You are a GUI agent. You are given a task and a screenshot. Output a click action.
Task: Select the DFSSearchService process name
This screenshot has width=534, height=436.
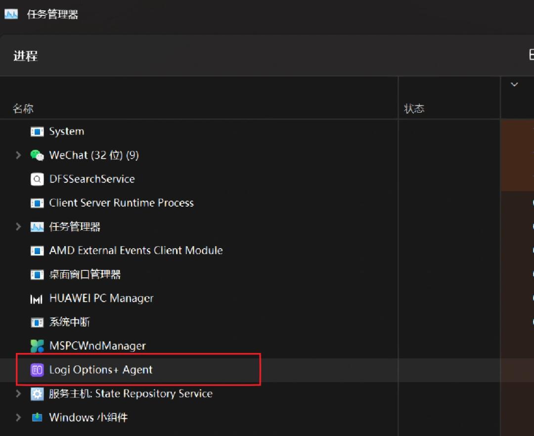tap(92, 179)
